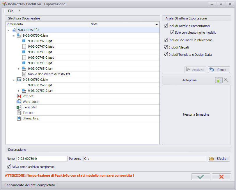Click the Reset button
Screen dimensions: 236x190
pyautogui.click(x=219, y=70)
